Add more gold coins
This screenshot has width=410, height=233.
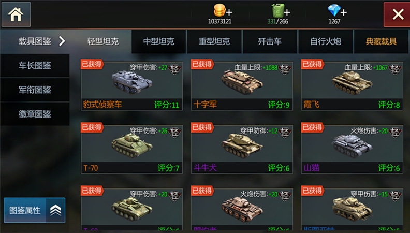click(x=223, y=11)
